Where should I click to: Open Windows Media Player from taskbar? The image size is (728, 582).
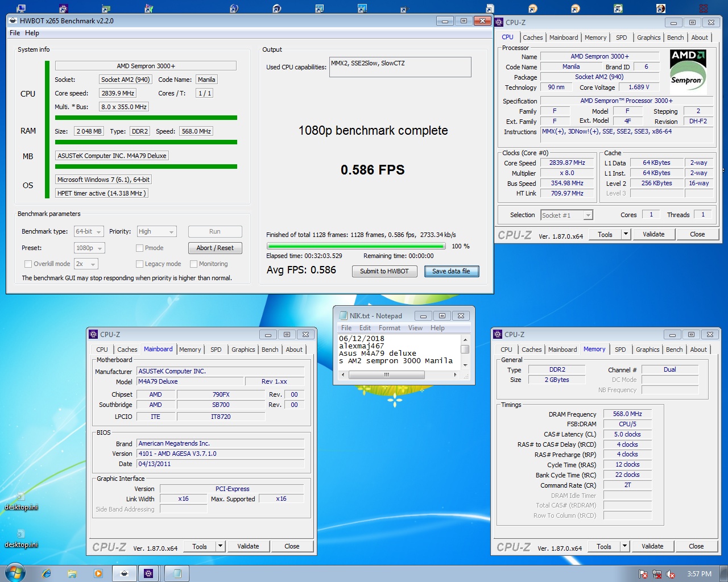point(98,573)
